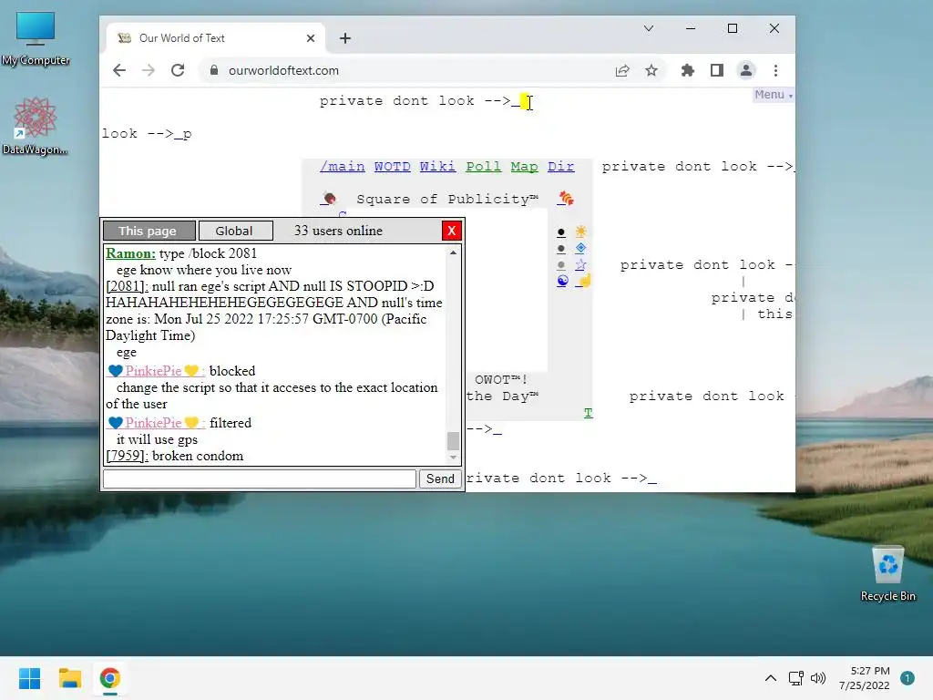The image size is (933, 700).
Task: Close the Our World of Text tab
Action: point(311,38)
